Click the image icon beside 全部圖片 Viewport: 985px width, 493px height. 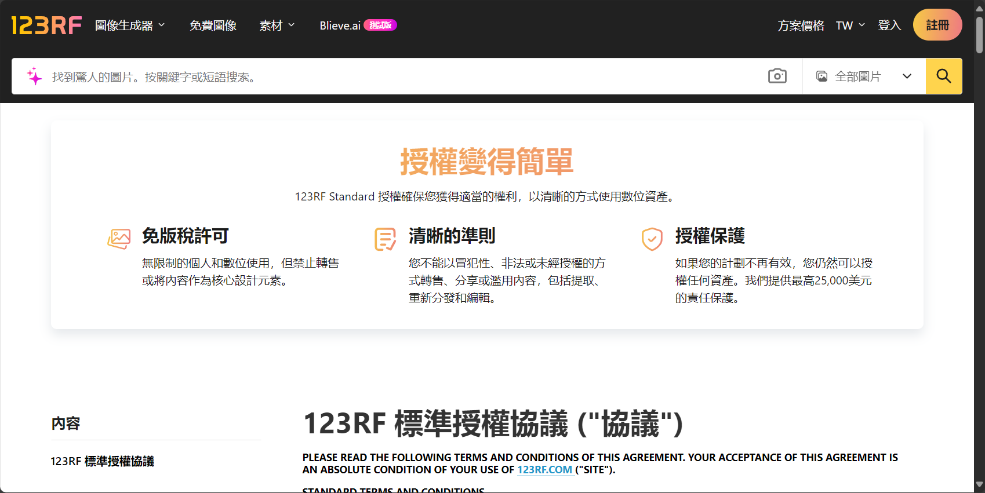coord(822,76)
